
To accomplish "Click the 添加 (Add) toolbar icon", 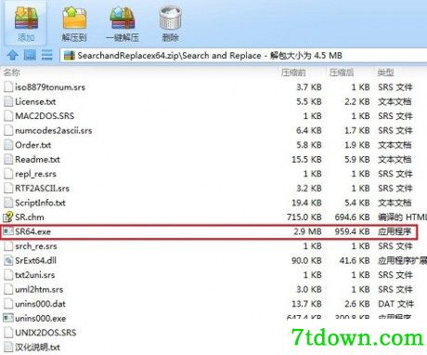I will click(26, 24).
